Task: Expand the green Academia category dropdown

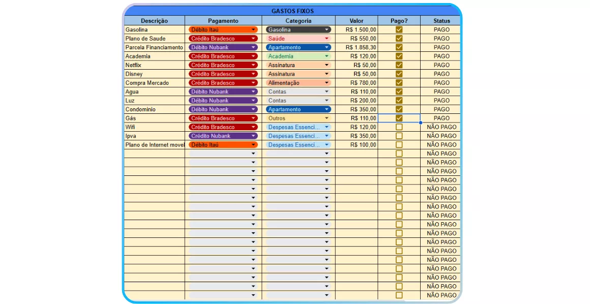Action: (x=327, y=56)
